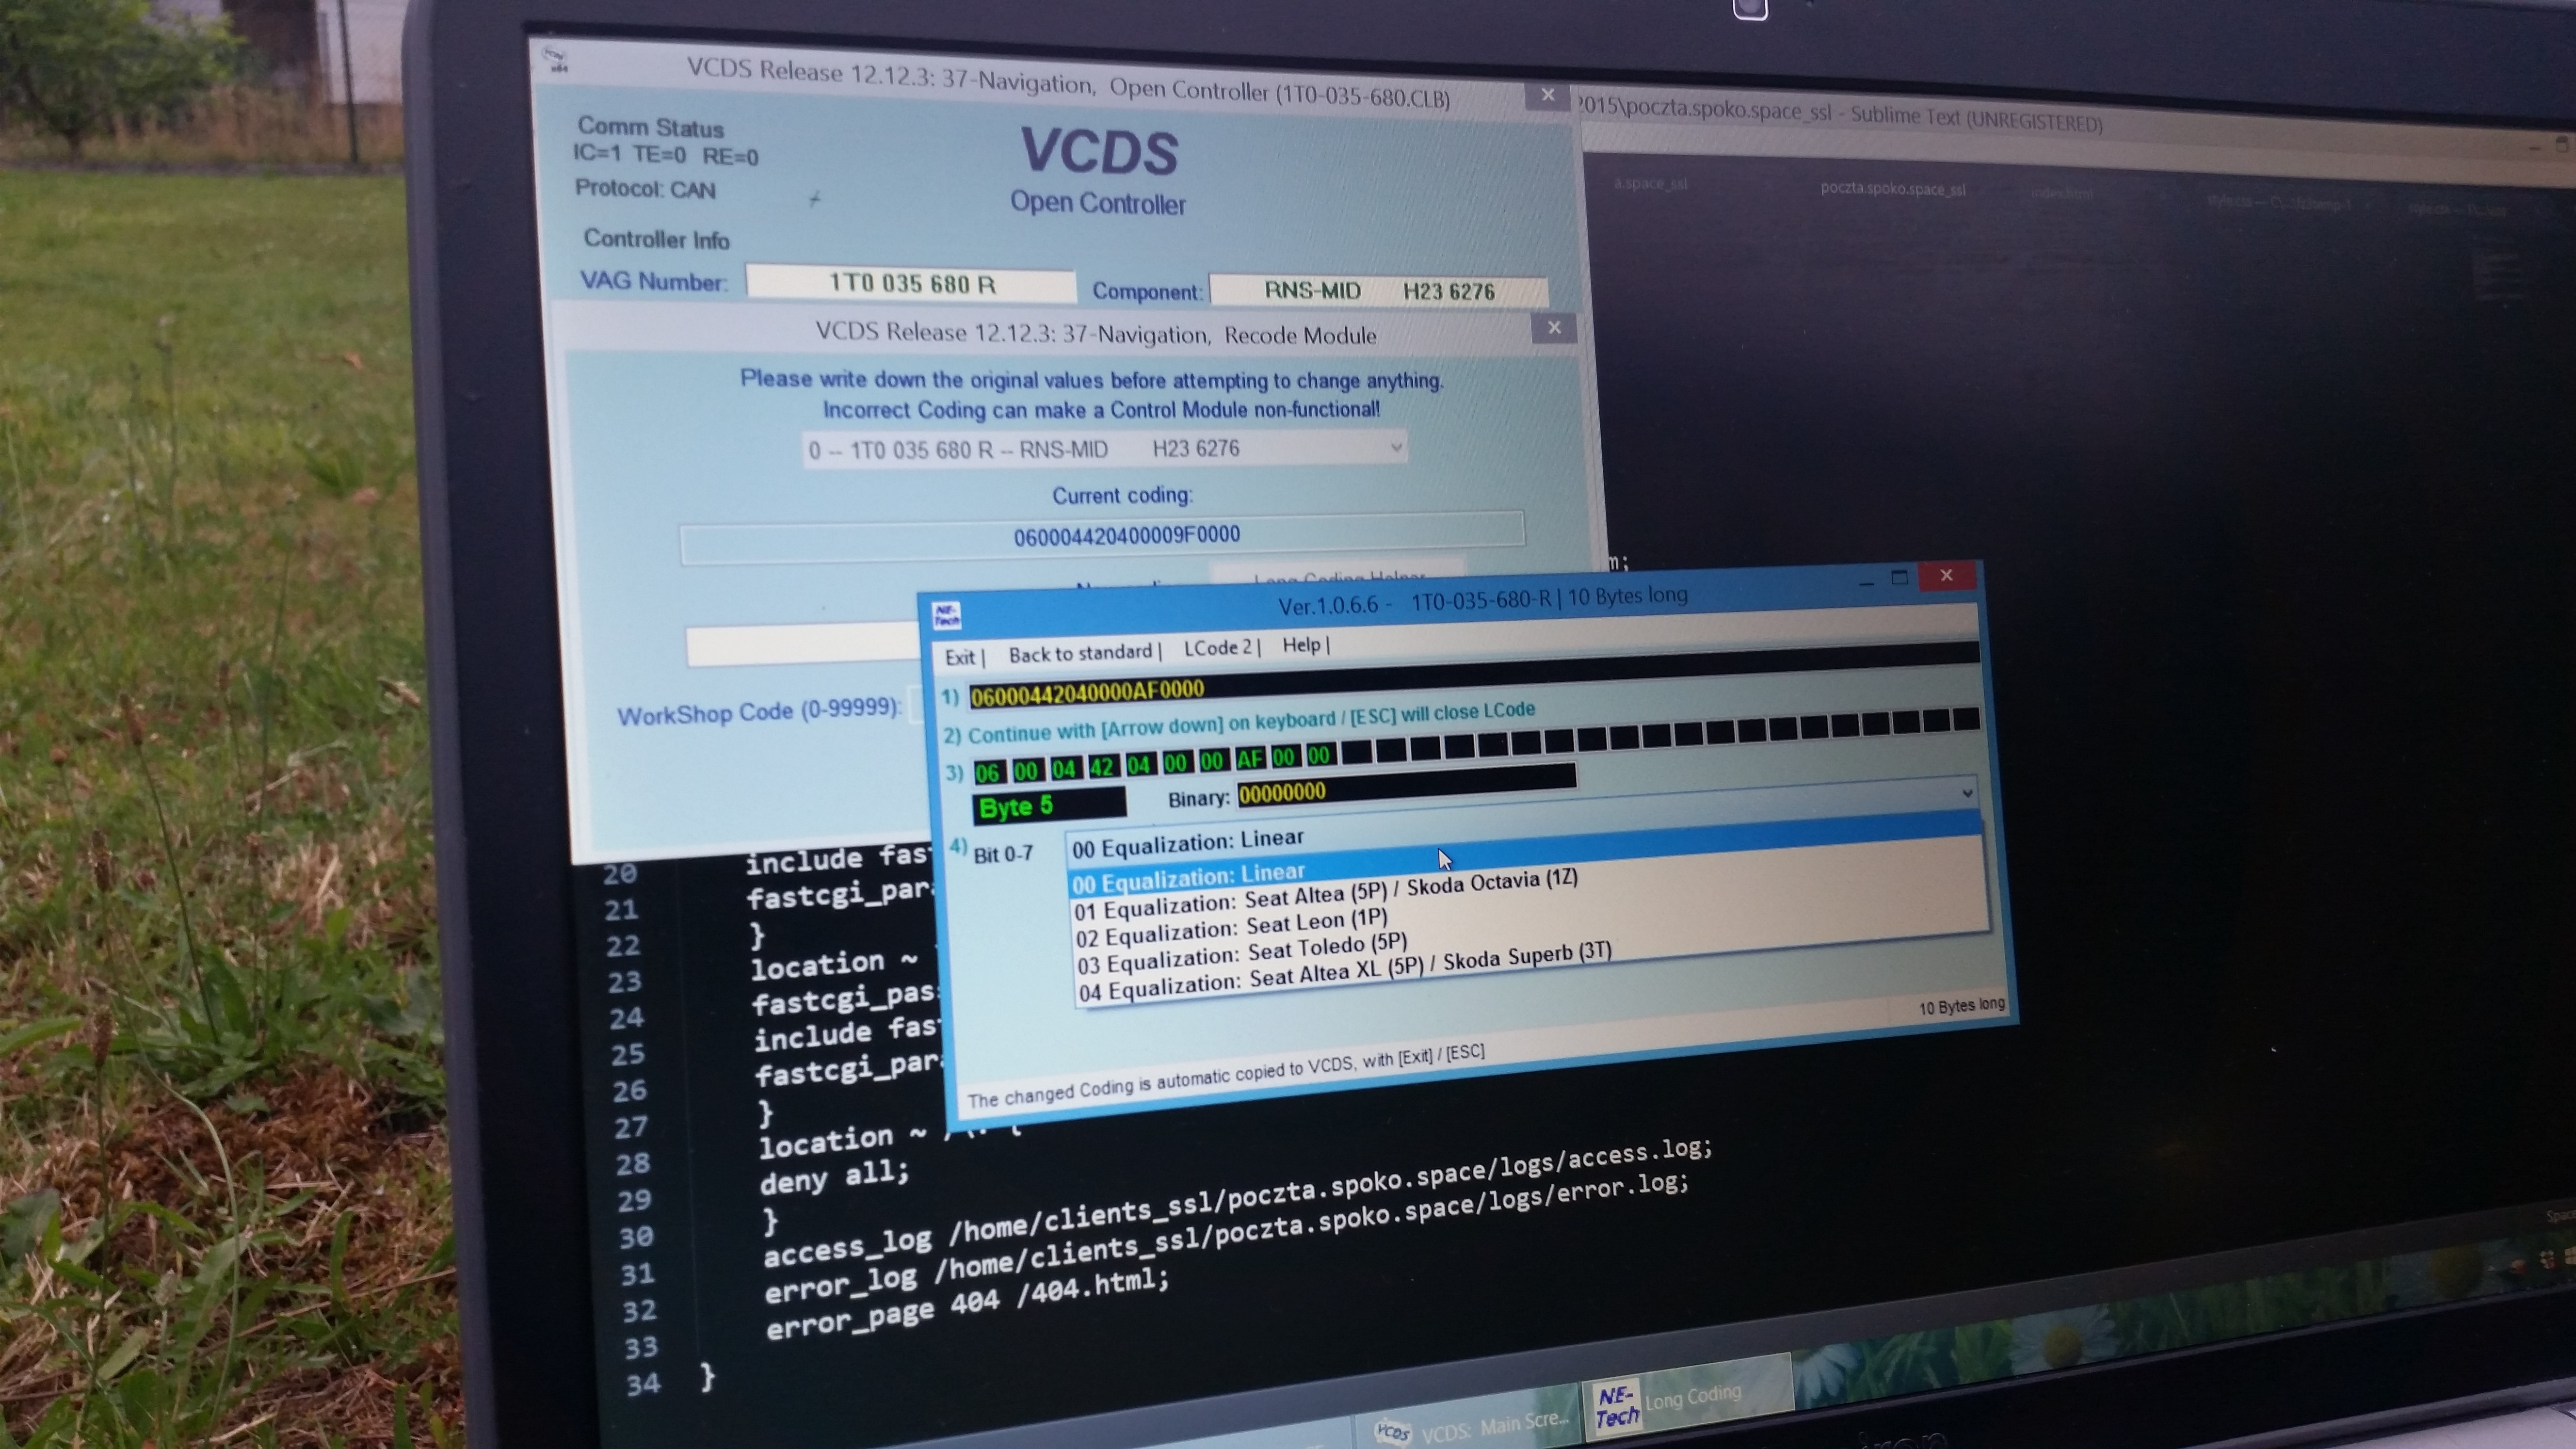
Task: Click the '10 Bytes long' status text in LCode
Action: pos(1961,1006)
